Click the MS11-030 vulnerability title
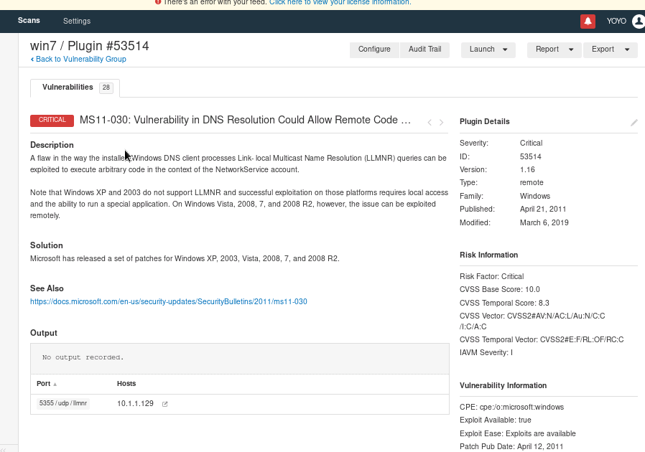The height and width of the screenshot is (452, 645). point(245,120)
